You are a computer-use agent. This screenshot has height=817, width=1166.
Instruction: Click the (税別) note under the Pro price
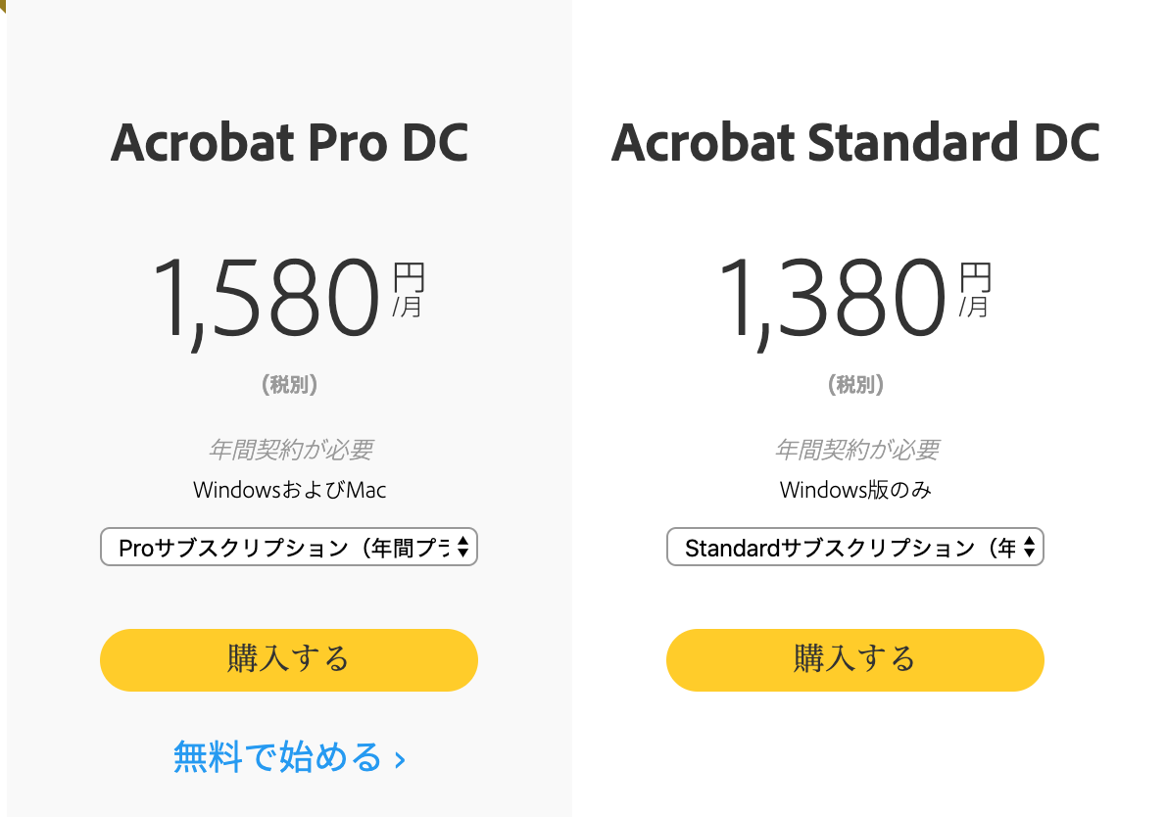point(289,384)
